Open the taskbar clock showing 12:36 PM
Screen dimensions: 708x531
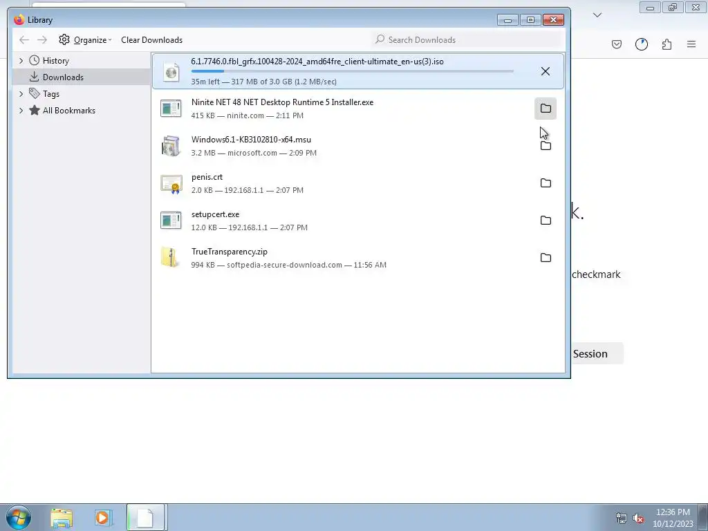(x=672, y=518)
